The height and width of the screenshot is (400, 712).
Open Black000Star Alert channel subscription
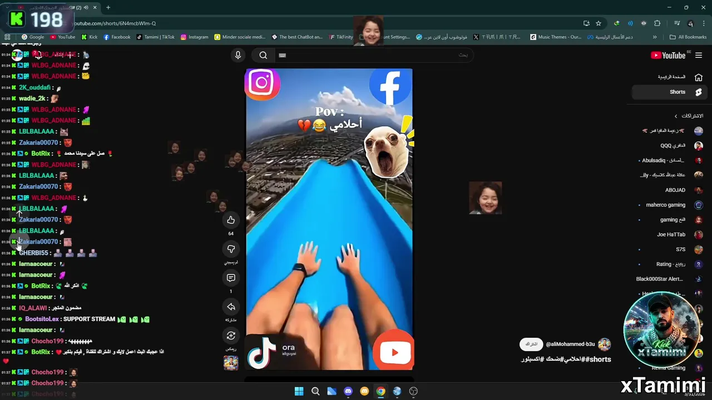670,279
